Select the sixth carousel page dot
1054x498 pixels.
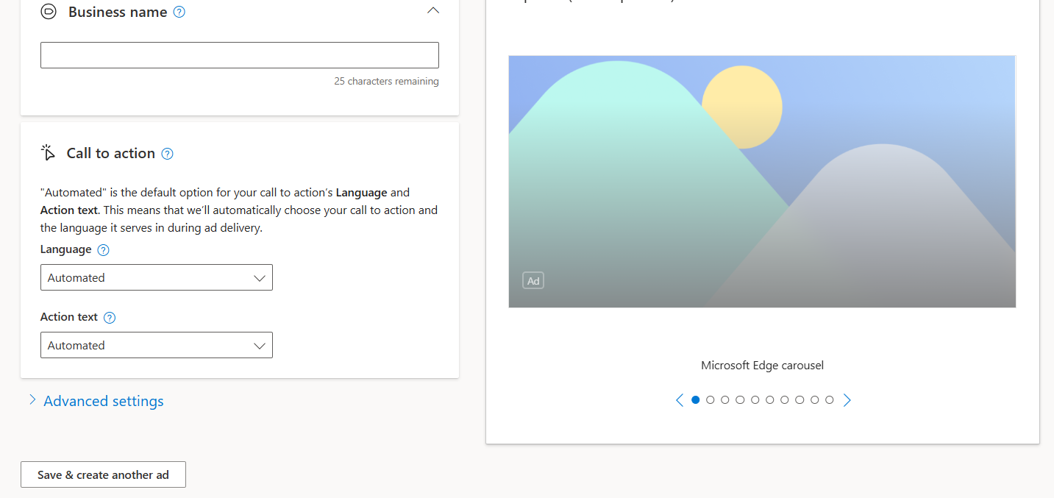(x=769, y=400)
